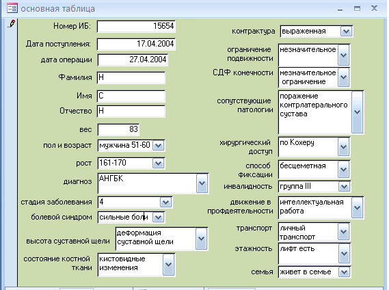This screenshot has width=389, height=290.
Task: Open the стадия заболевания dropdown arrow
Action: 165,202
